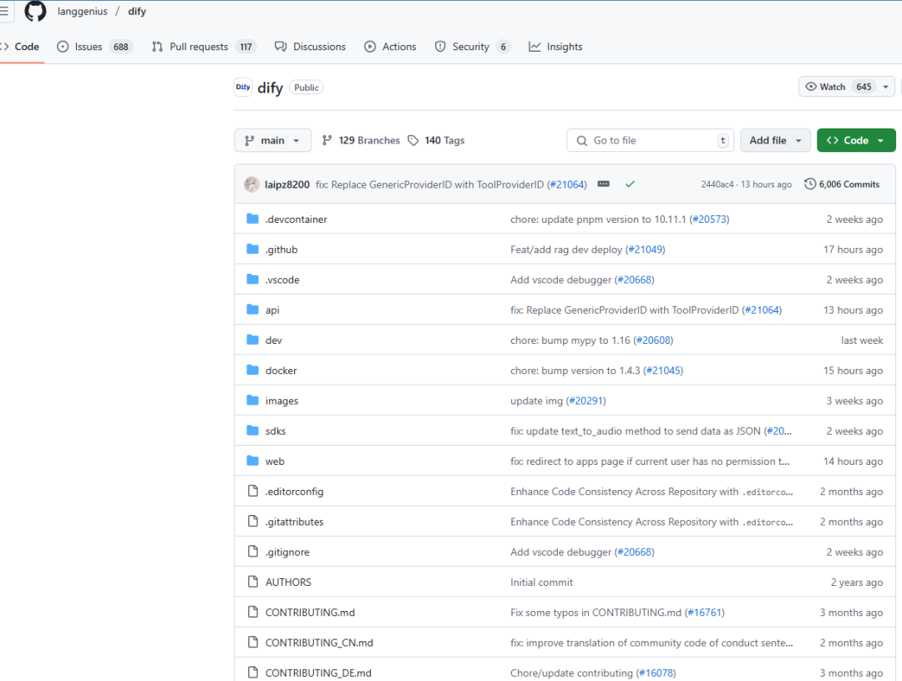
Task: Open the Pull requests tab
Action: click(x=204, y=47)
